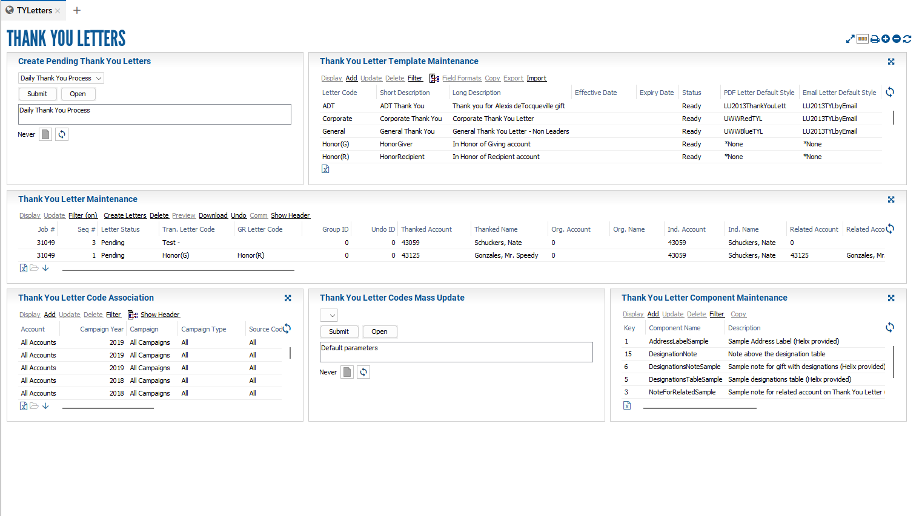922x516 pixels.
Task: Click Delete in Letter Maintenance toolbar
Action: pyautogui.click(x=159, y=215)
